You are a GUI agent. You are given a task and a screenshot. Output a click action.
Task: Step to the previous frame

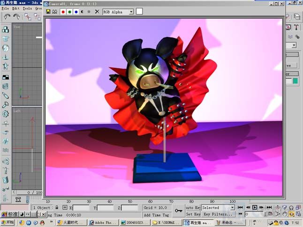tap(248, 207)
